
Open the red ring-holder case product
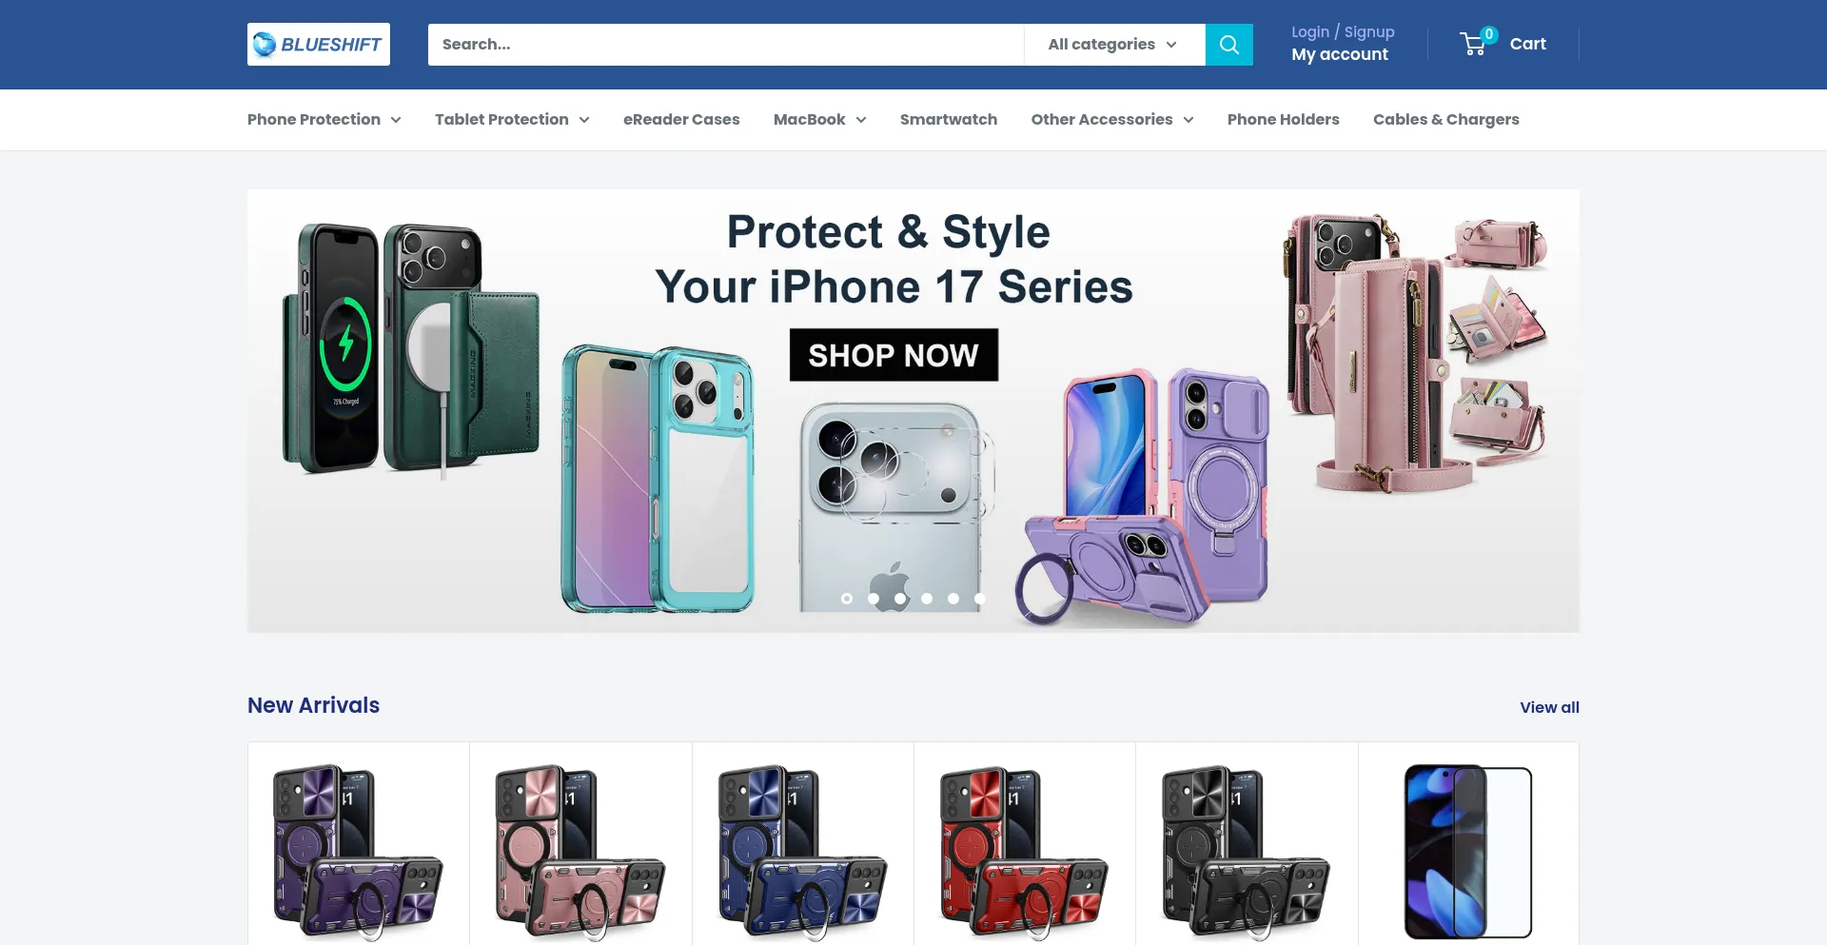[x=1025, y=851]
